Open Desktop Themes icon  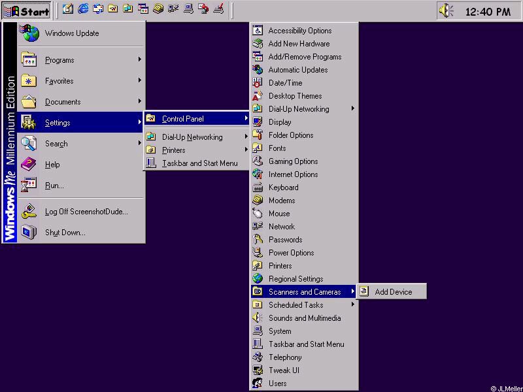point(258,95)
